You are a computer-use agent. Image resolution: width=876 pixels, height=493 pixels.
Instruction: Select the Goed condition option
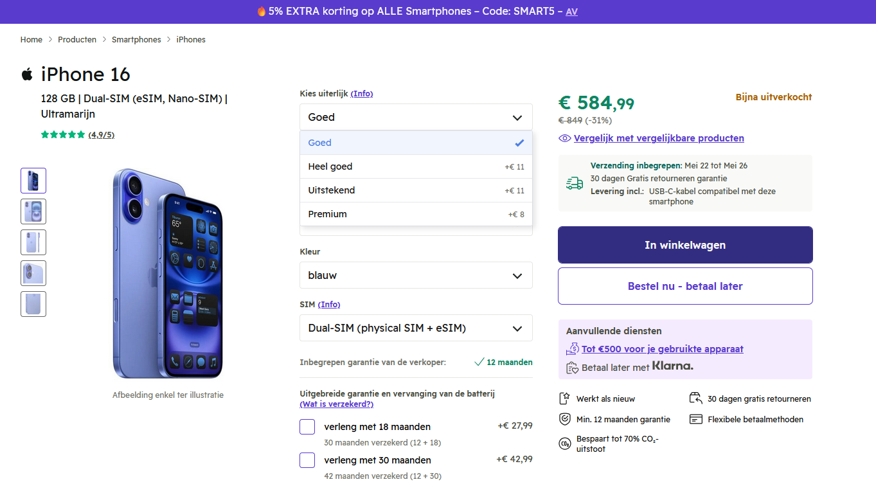point(416,143)
